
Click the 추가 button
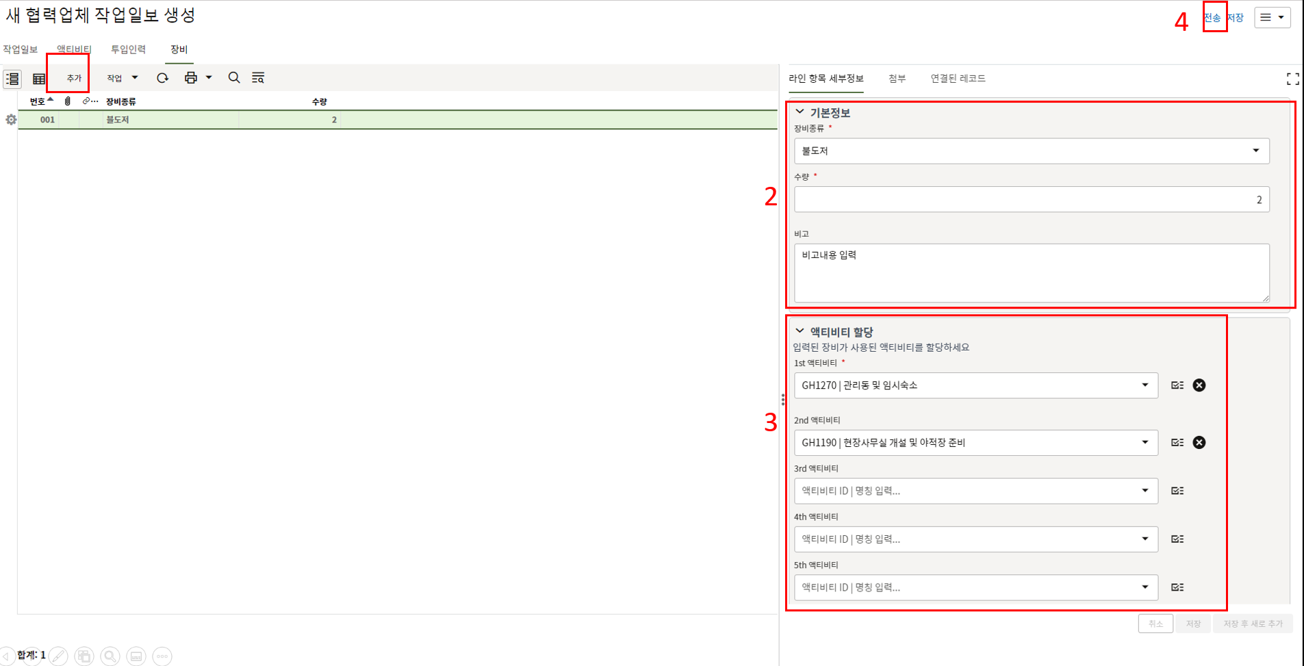click(x=74, y=78)
